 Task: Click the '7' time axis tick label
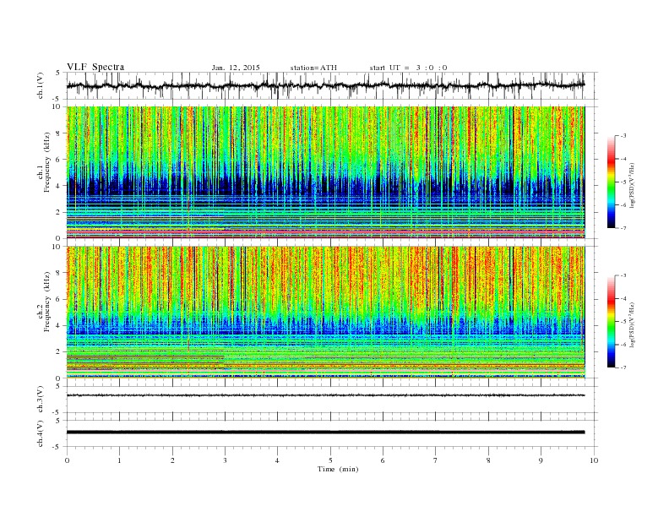coord(436,460)
